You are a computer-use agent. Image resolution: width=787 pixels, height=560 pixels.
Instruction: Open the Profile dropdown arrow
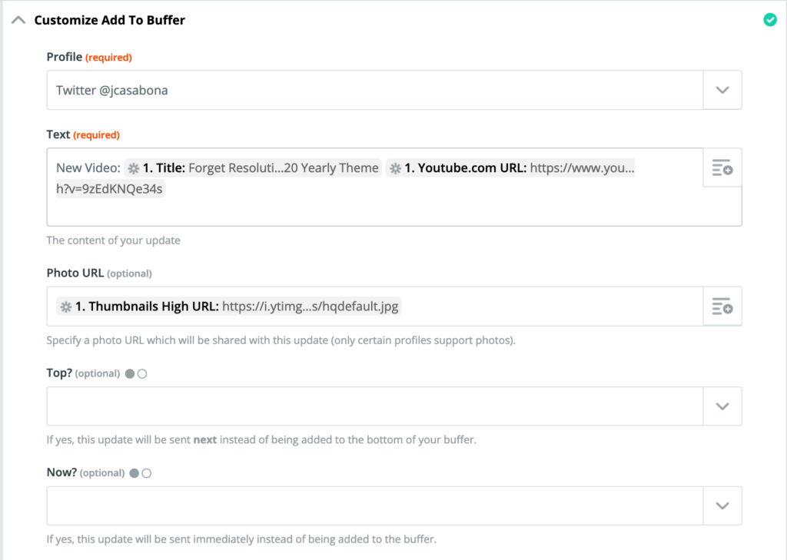[x=722, y=90]
